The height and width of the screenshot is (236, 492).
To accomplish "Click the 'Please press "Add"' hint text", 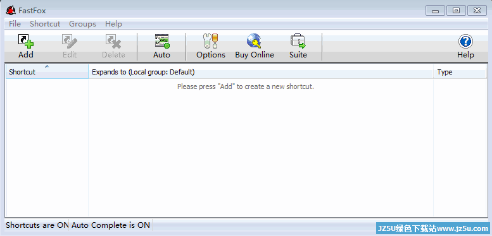I will click(246, 86).
